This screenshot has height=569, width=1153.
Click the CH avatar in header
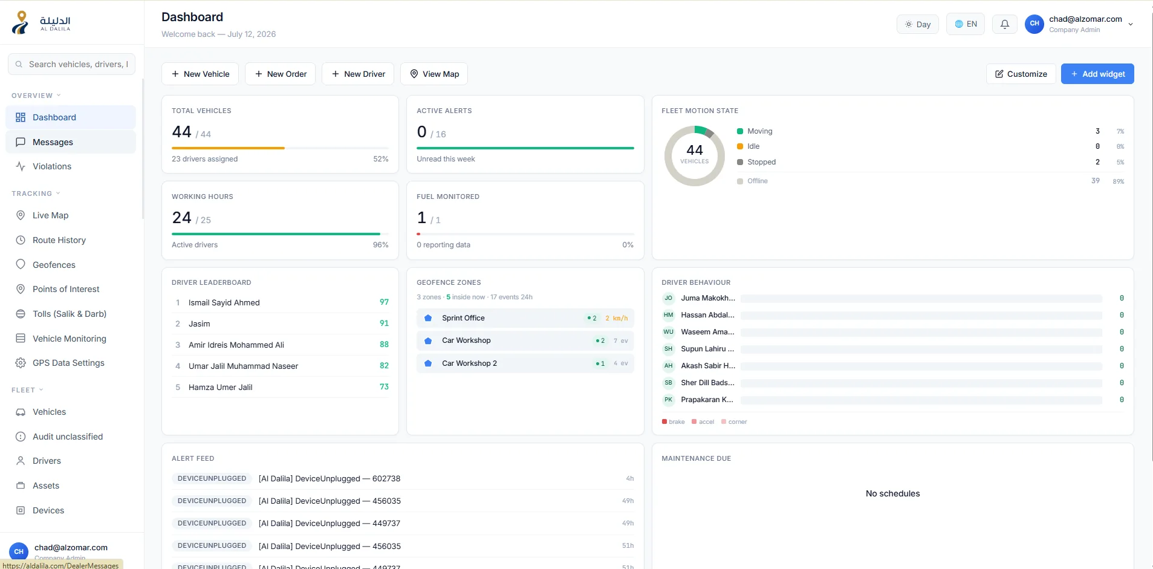point(1034,24)
